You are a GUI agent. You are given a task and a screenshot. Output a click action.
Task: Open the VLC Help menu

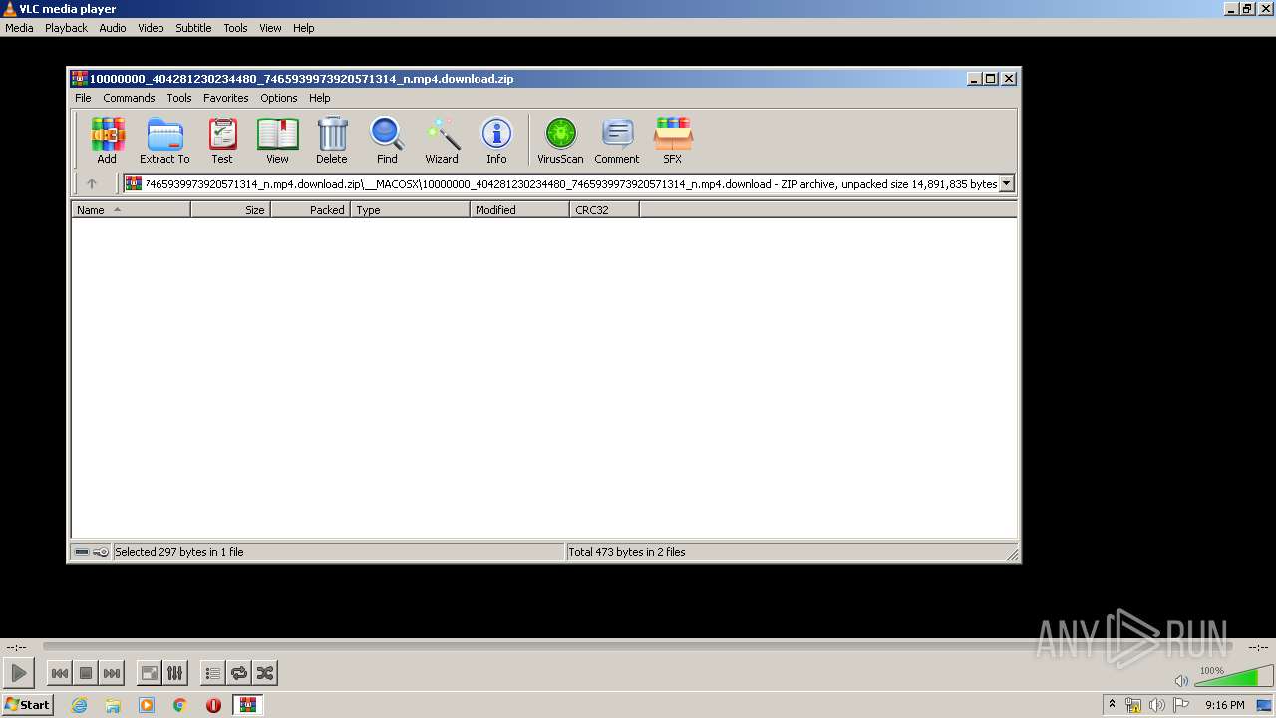coord(304,28)
